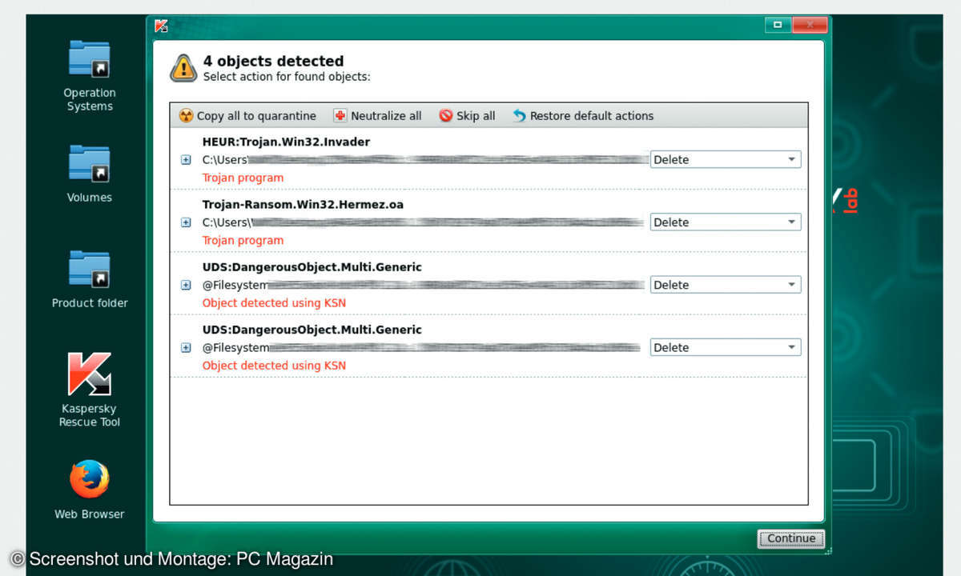
Task: Click 'Object detected using KSN' in third entry
Action: point(274,302)
